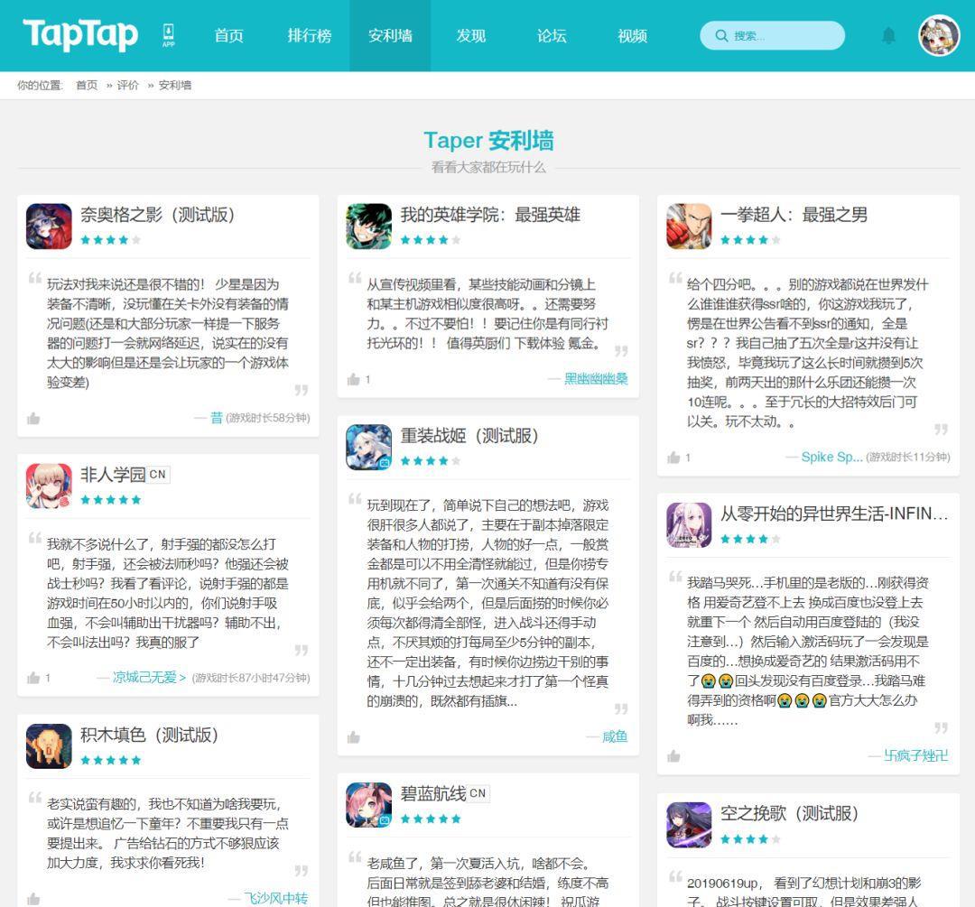Image resolution: width=975 pixels, height=907 pixels.
Task: Visit reviewer 昔's profile link
Action: 217,418
